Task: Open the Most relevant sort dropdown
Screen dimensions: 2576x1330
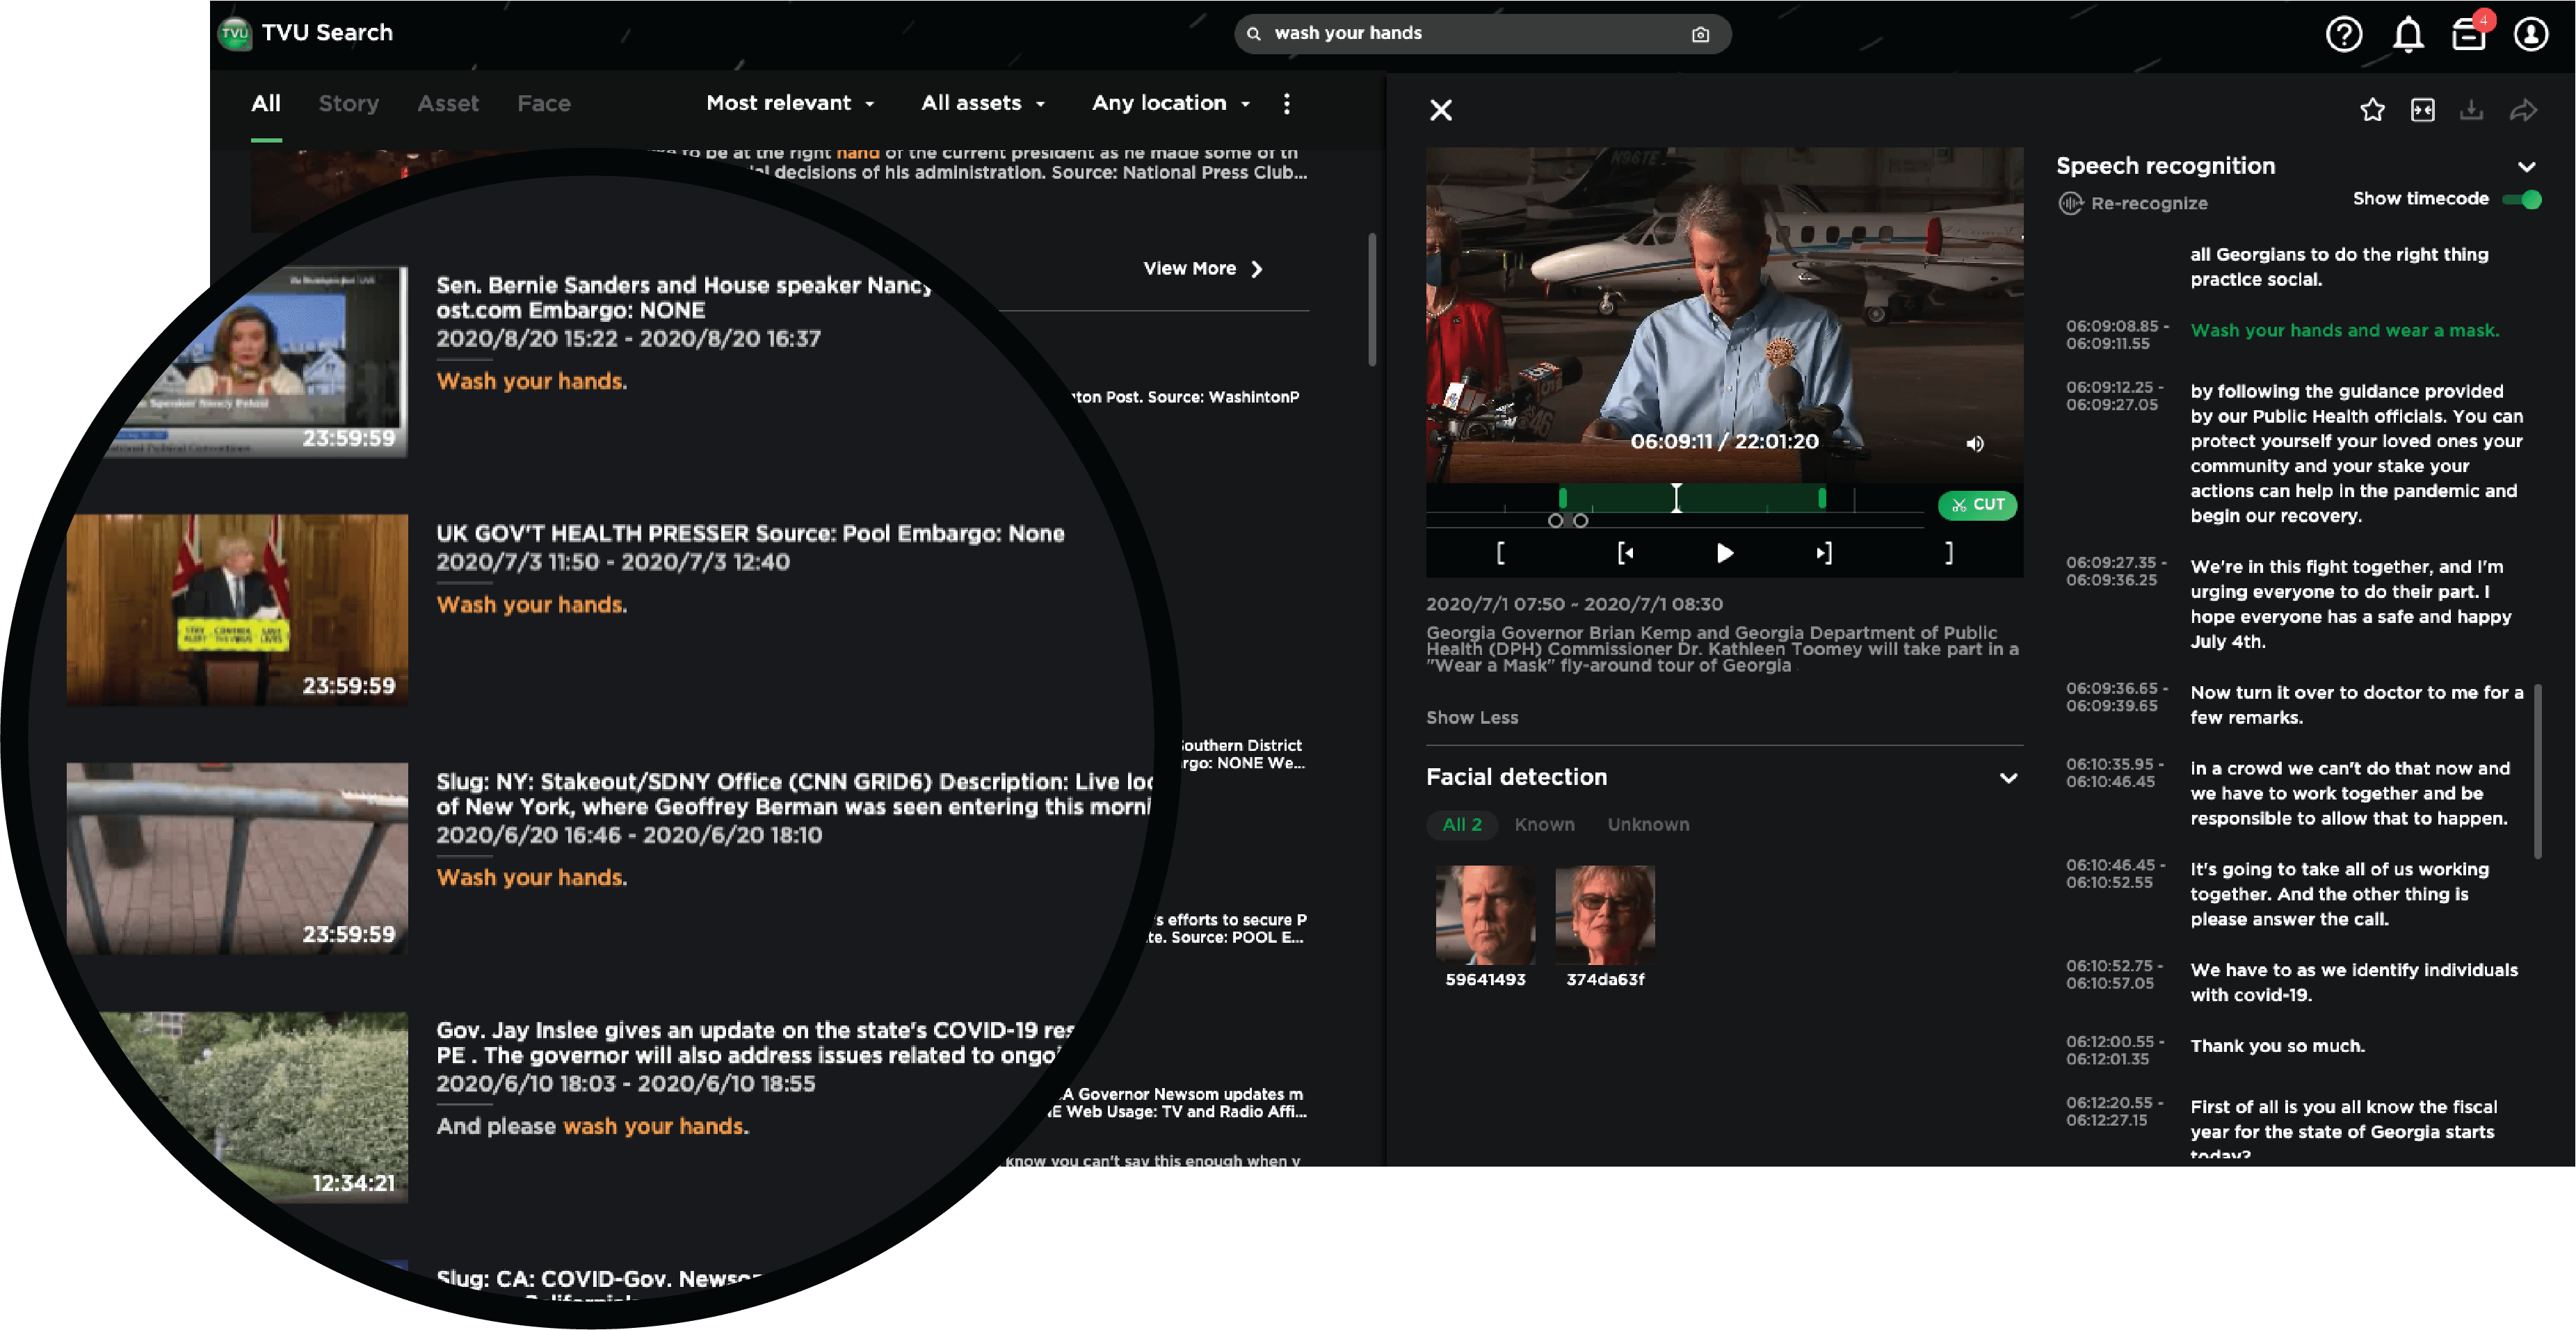Action: (x=790, y=103)
